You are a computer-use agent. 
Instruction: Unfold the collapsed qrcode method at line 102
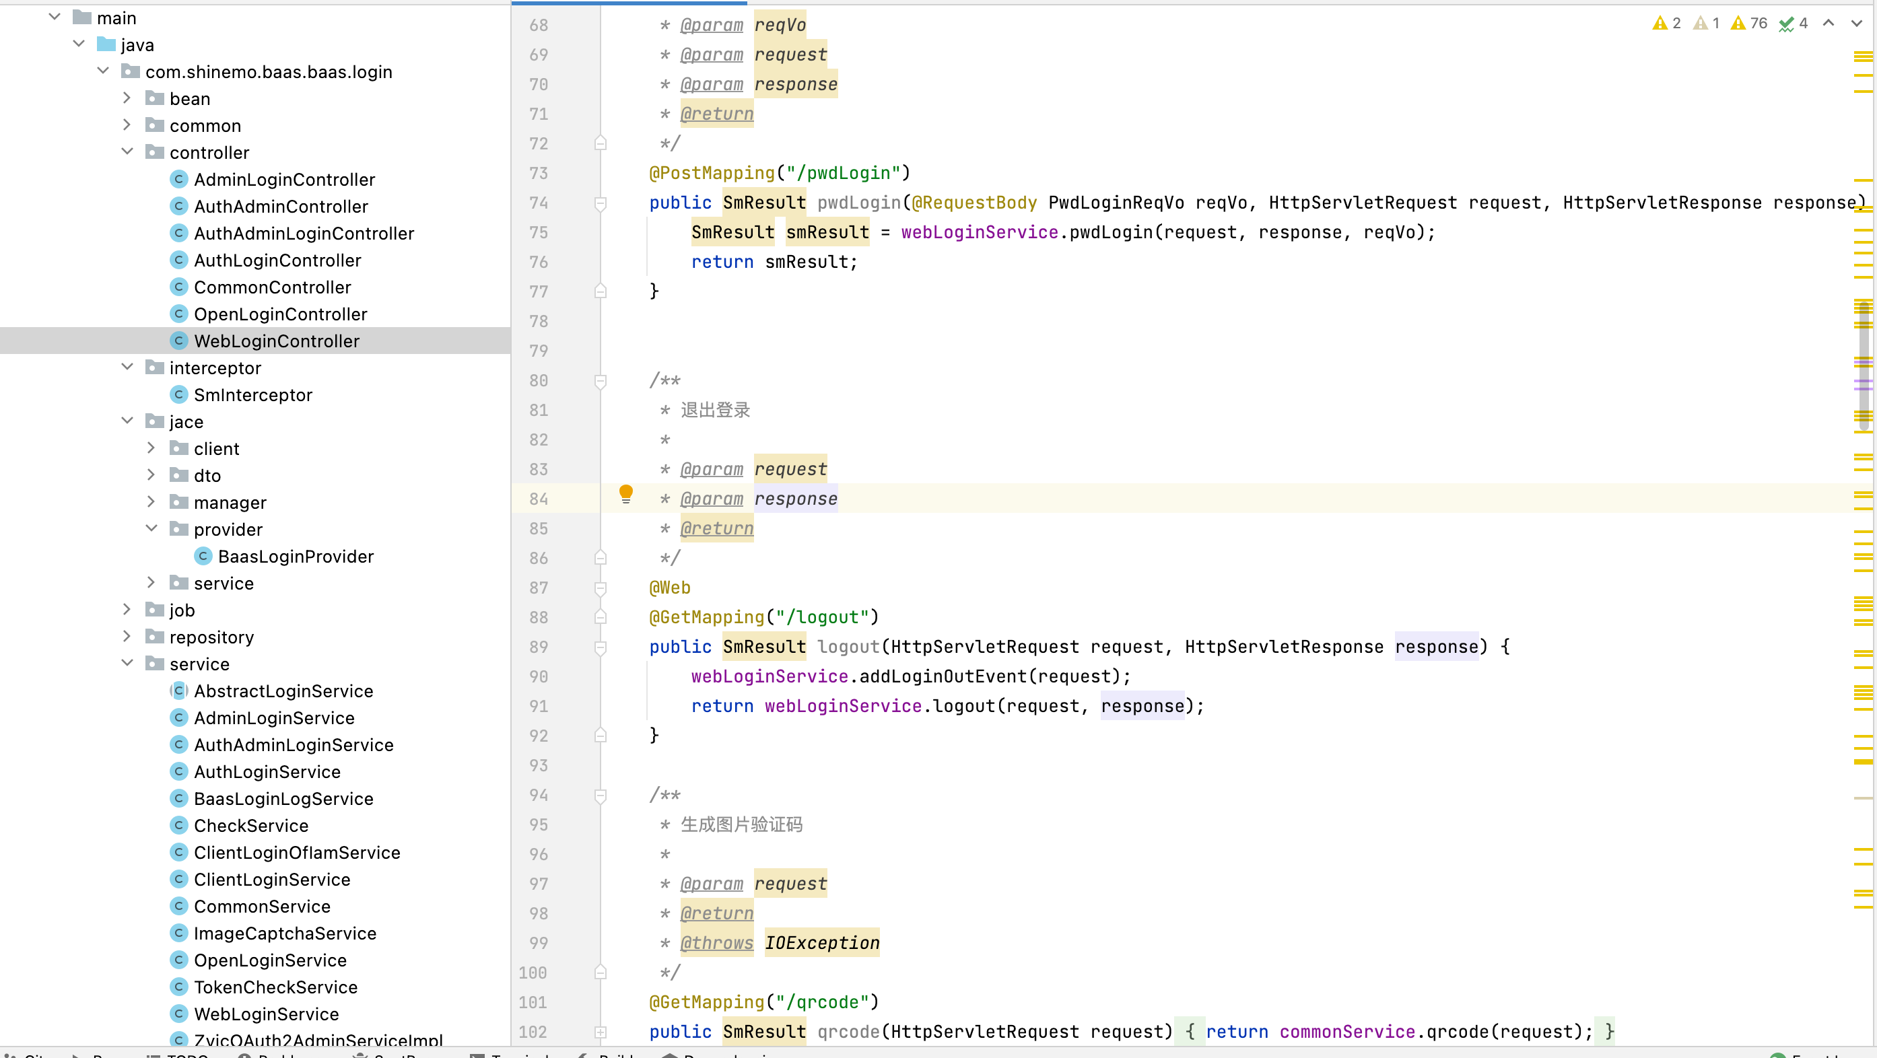tap(601, 1032)
